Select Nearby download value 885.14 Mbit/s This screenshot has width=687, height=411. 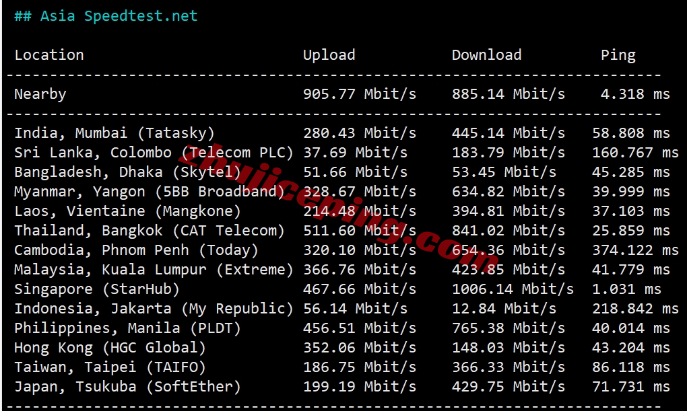[509, 94]
